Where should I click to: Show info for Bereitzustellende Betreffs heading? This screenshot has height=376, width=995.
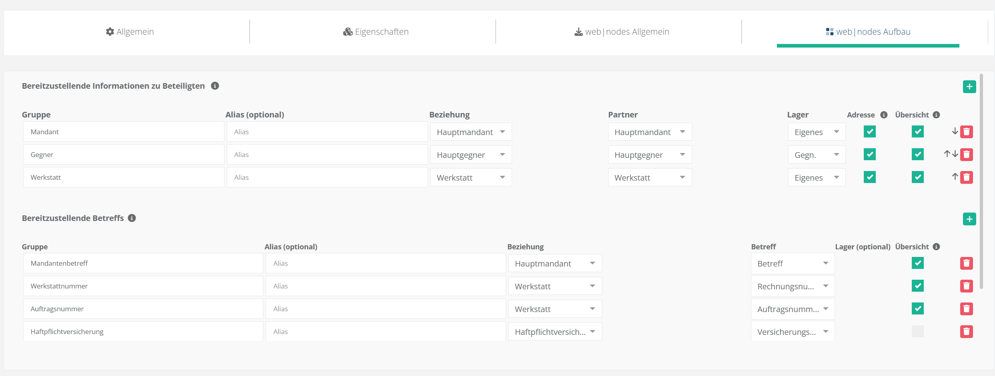(x=132, y=218)
